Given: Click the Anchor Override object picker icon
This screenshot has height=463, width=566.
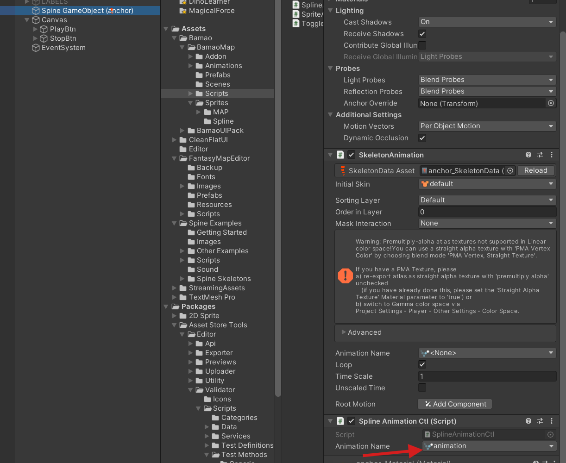Looking at the screenshot, I should tap(551, 103).
